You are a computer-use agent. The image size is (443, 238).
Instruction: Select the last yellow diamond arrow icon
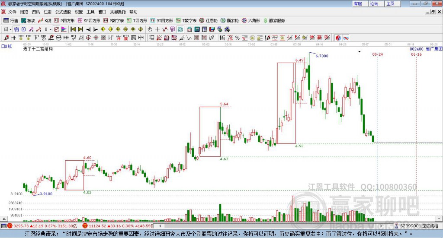pyautogui.click(x=141, y=29)
